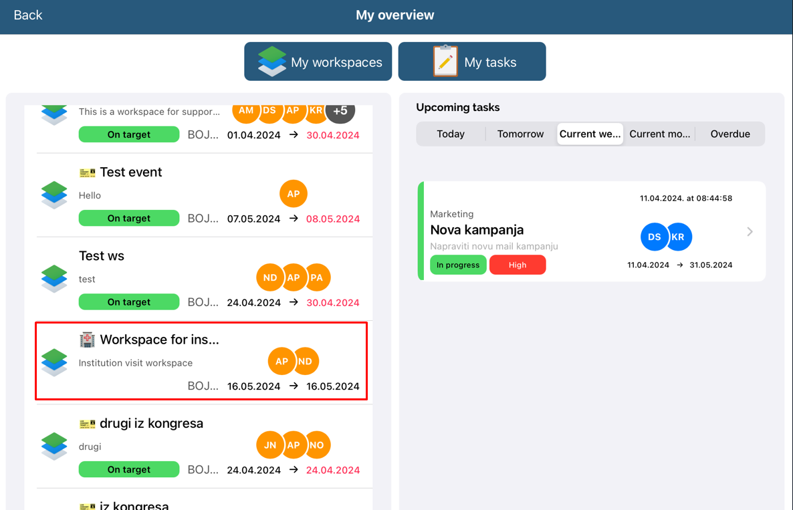Open the Workspace for ins... row
This screenshot has width=793, height=510.
[x=201, y=362]
